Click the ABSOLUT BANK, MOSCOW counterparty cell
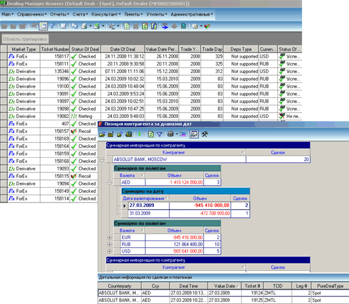 (x=179, y=159)
